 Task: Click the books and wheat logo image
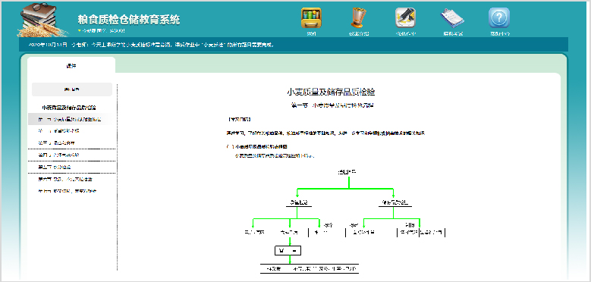(42, 20)
